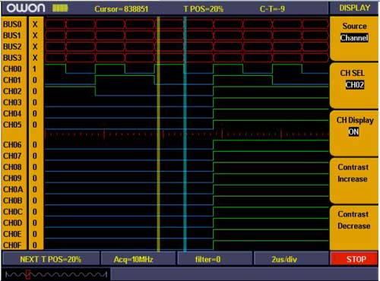The image size is (380, 281).
Task: Click the OWON logo
Action: tap(26, 8)
